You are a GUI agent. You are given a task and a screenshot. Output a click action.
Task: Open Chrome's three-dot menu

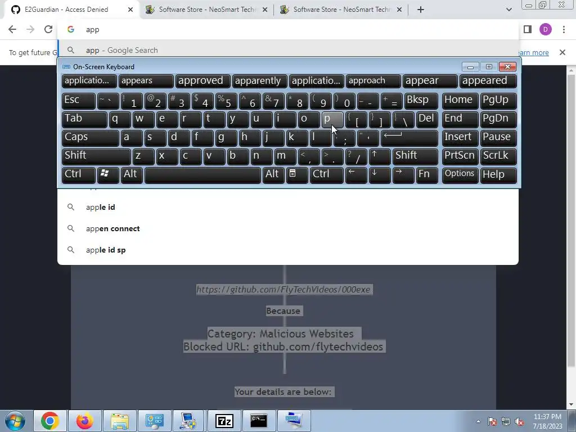(x=564, y=29)
